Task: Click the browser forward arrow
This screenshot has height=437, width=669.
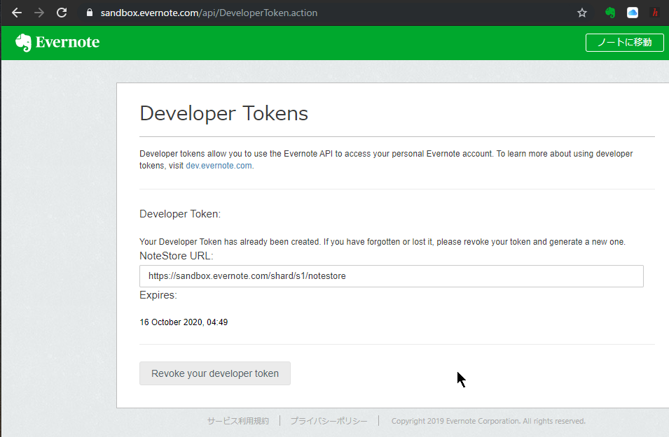Action: click(x=39, y=13)
